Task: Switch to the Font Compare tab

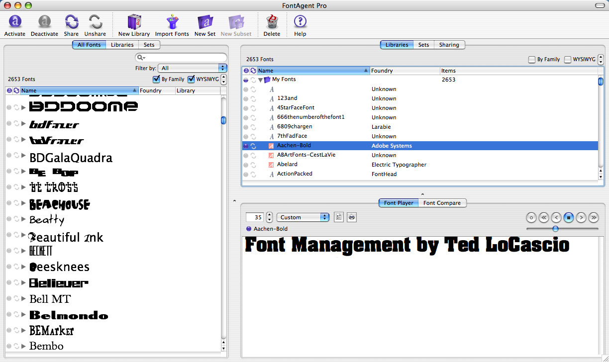Action: [x=442, y=203]
